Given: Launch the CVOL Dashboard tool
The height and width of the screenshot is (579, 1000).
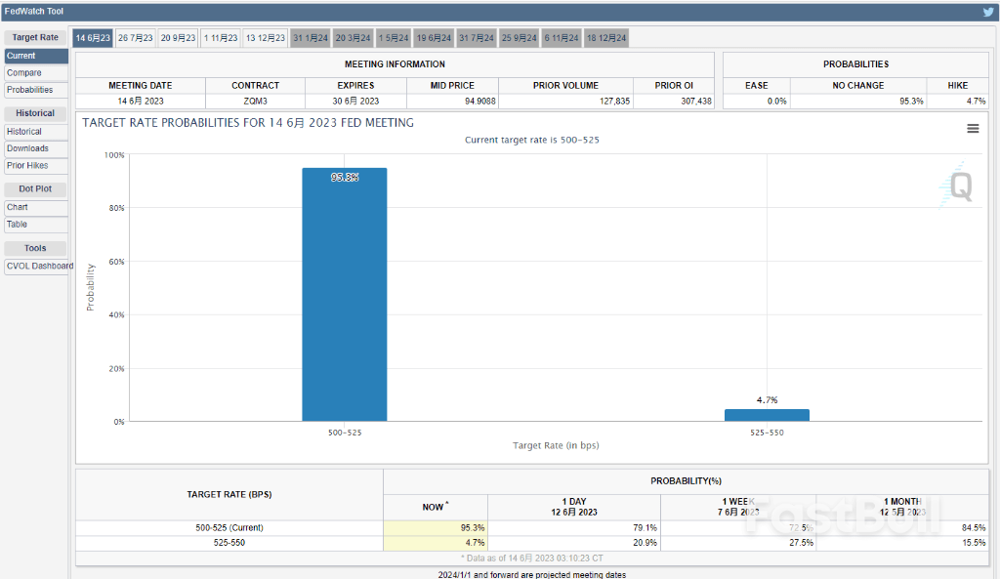Looking at the screenshot, I should pyautogui.click(x=40, y=266).
